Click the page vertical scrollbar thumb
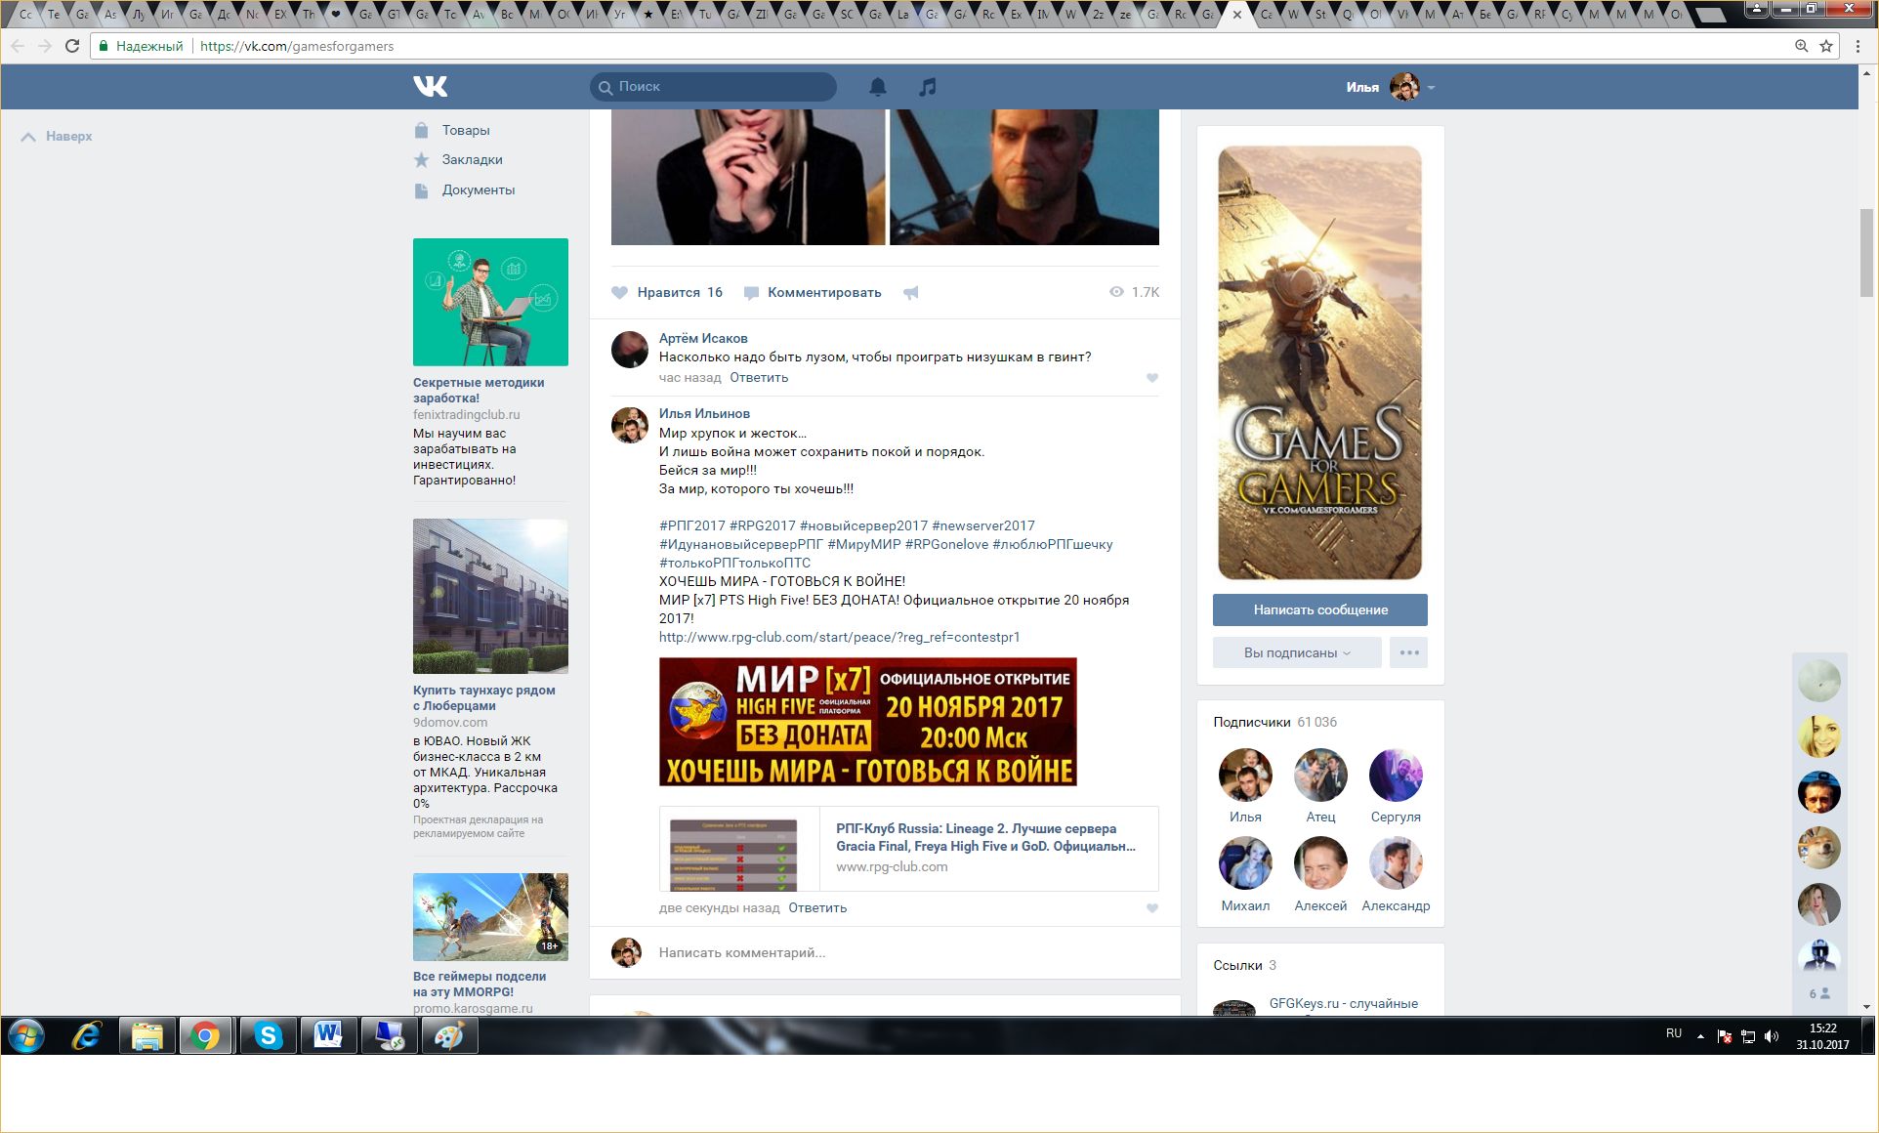Viewport: 1879px width, 1133px height. click(x=1866, y=252)
